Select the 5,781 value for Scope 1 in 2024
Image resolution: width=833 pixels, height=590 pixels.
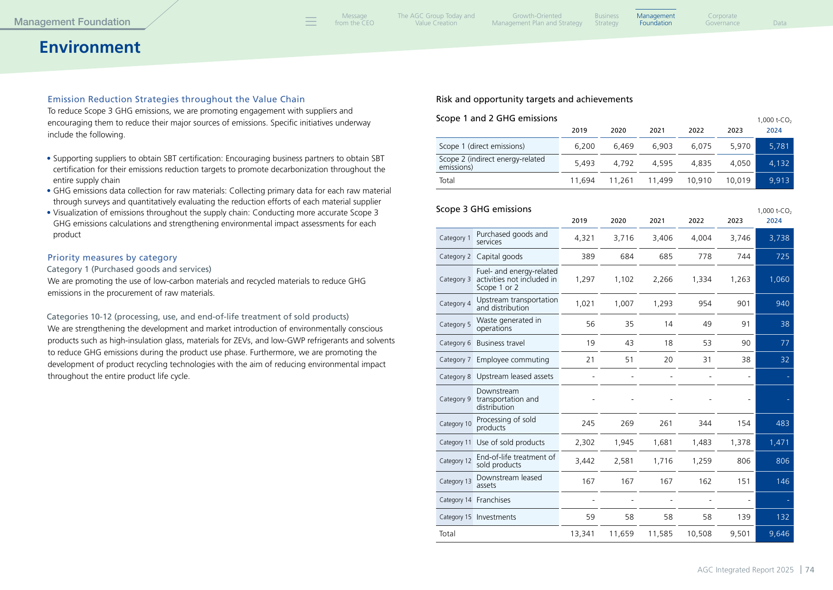click(779, 146)
